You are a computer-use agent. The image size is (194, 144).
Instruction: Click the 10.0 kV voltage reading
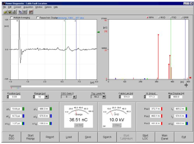pos(116,120)
